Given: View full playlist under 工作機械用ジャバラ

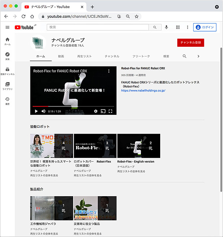Looking at the screenshot, I should [x=44, y=234].
